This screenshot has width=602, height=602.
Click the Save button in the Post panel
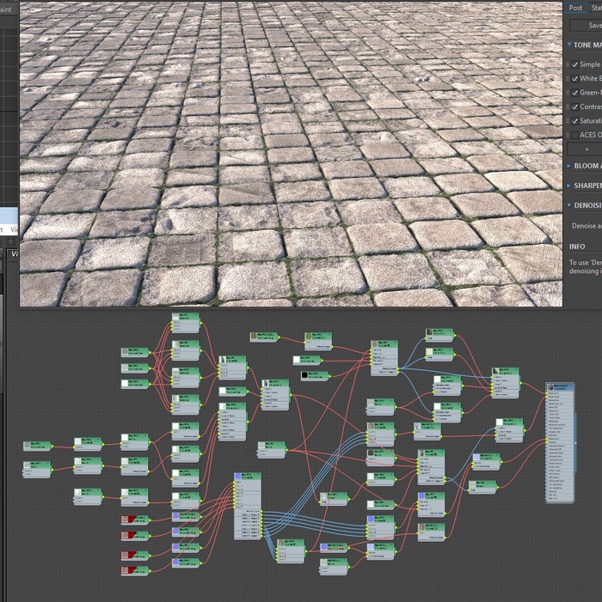586,26
